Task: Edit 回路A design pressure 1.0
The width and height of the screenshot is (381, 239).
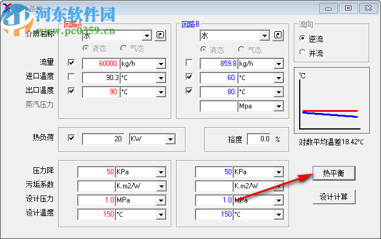Action: coord(96,200)
